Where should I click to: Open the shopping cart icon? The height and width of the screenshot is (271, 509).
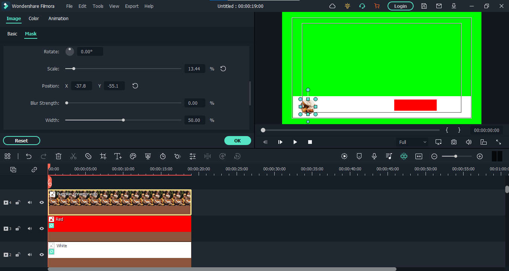click(x=377, y=6)
